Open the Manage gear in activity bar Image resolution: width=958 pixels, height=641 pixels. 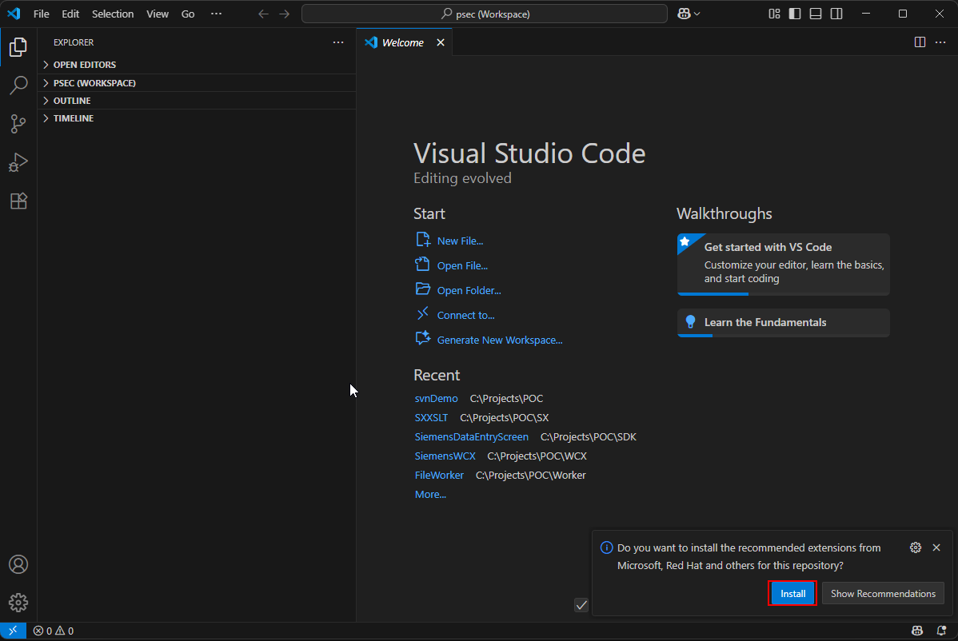[x=18, y=603]
